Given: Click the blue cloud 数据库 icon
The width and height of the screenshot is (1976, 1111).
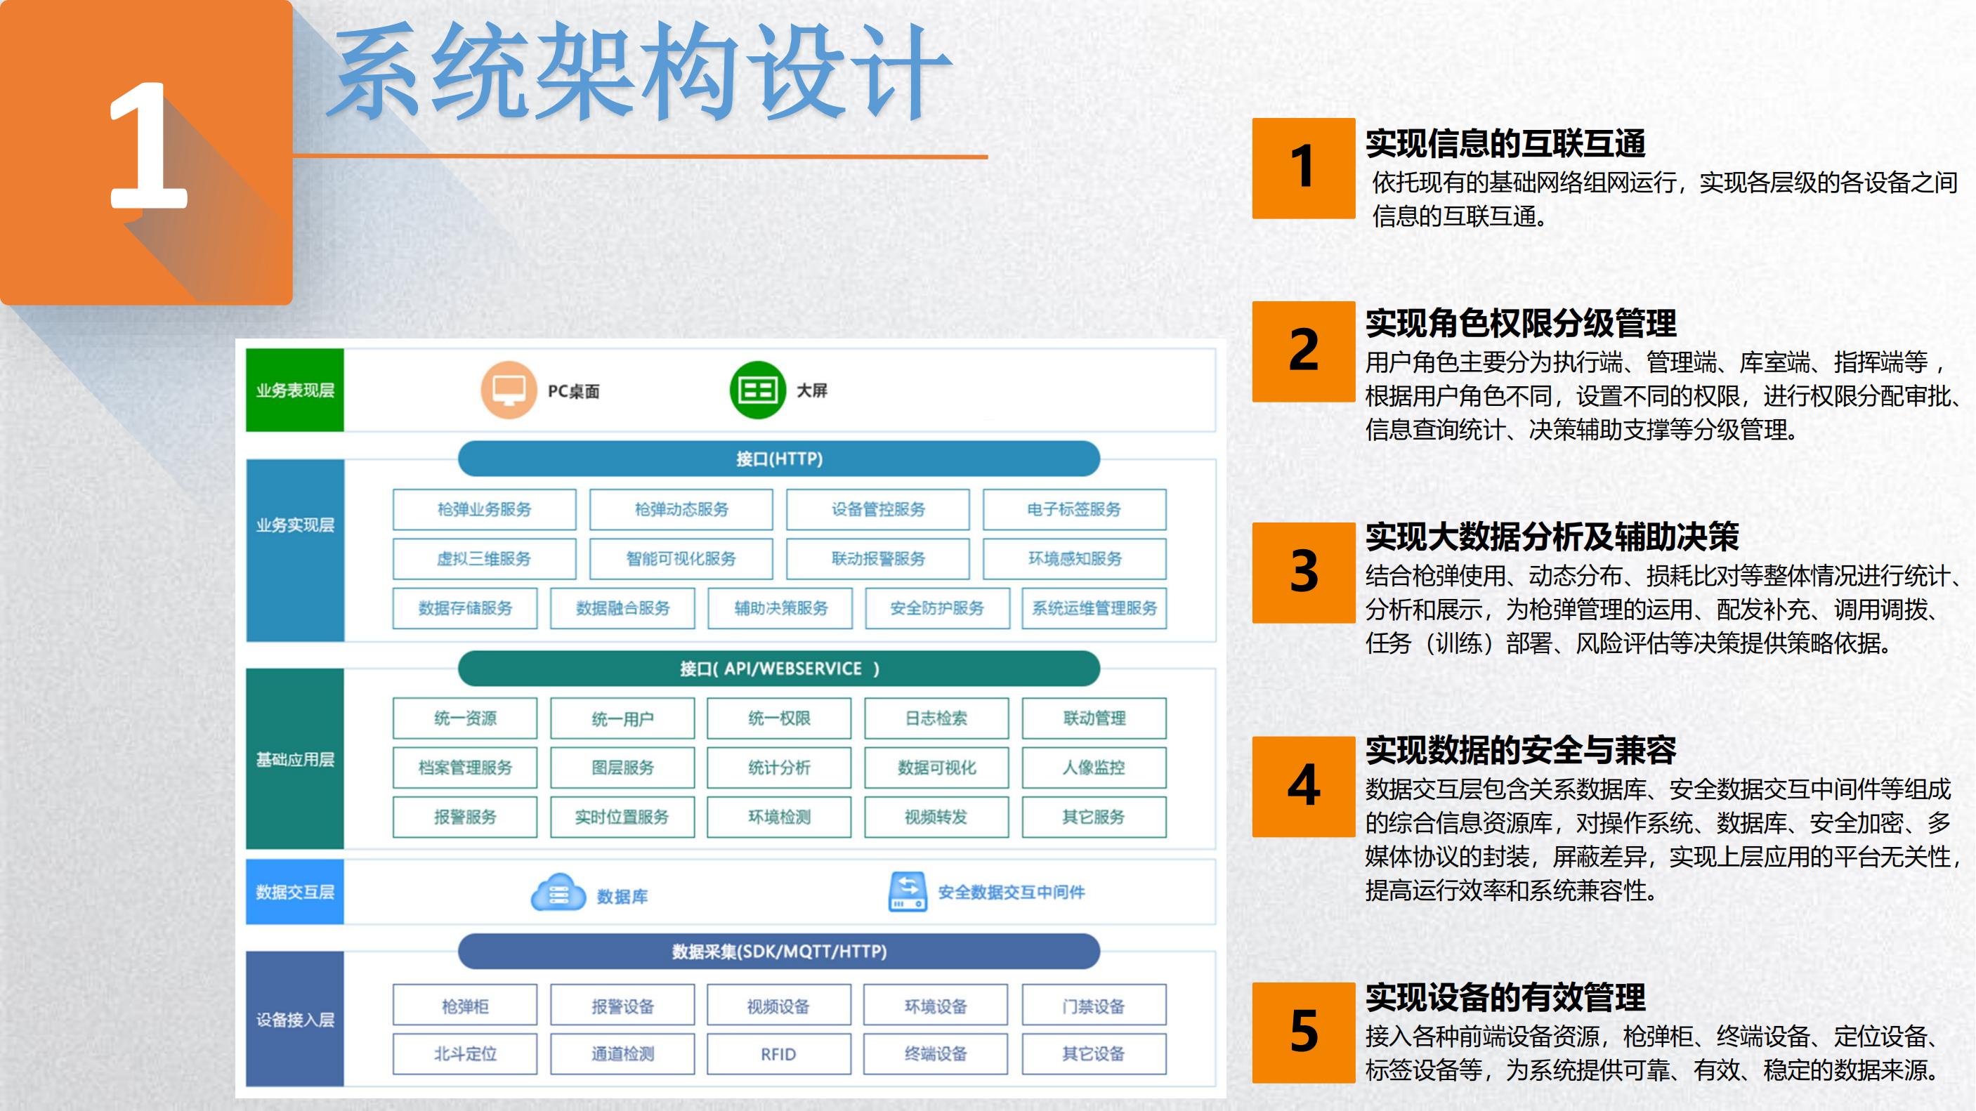Looking at the screenshot, I should 558,893.
